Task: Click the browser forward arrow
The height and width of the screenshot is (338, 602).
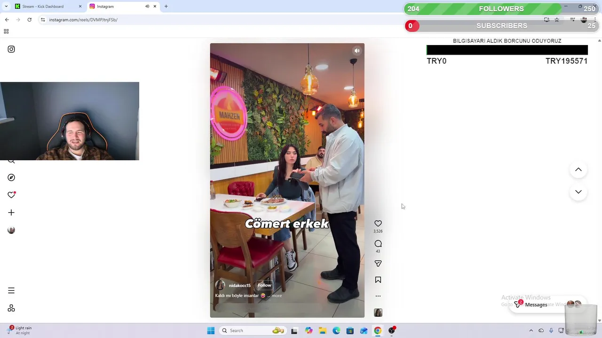Action: 18,20
